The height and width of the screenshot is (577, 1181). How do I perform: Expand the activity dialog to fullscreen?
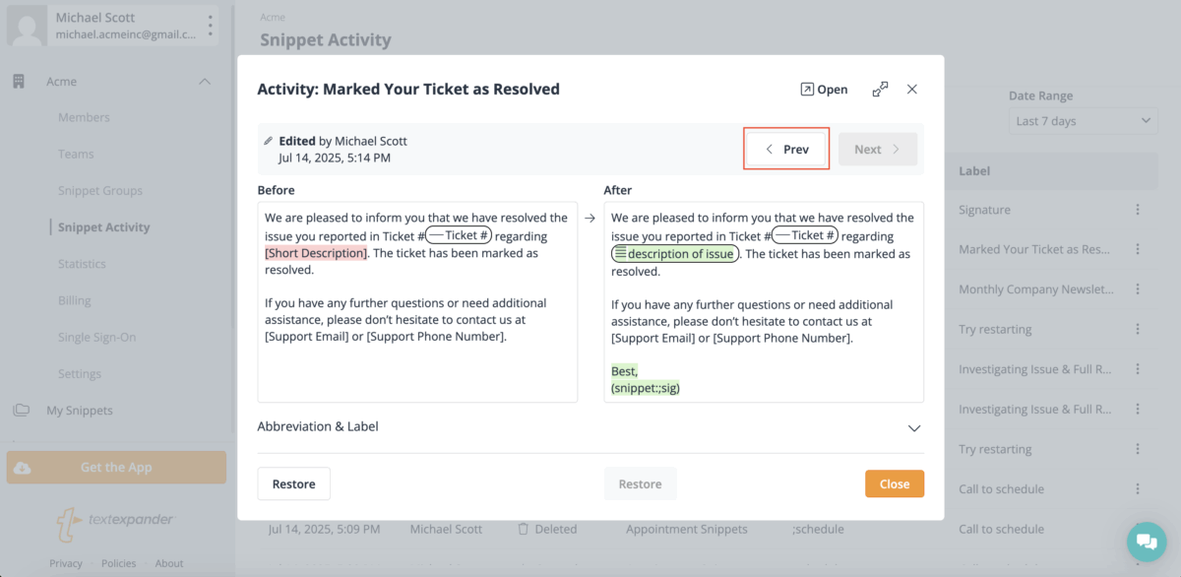881,90
